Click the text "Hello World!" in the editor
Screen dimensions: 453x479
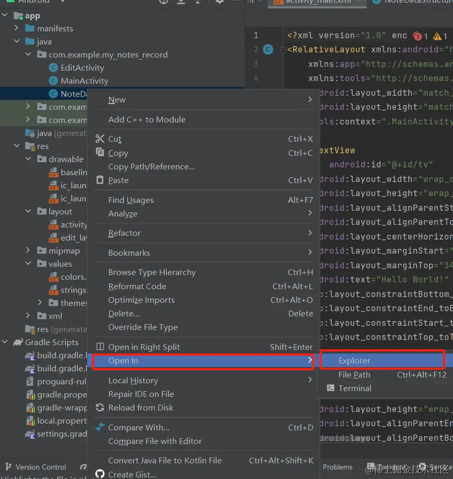tap(413, 280)
